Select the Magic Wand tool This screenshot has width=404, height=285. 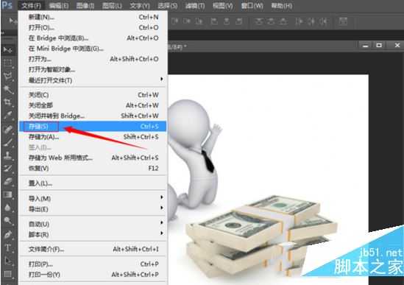coord(8,89)
